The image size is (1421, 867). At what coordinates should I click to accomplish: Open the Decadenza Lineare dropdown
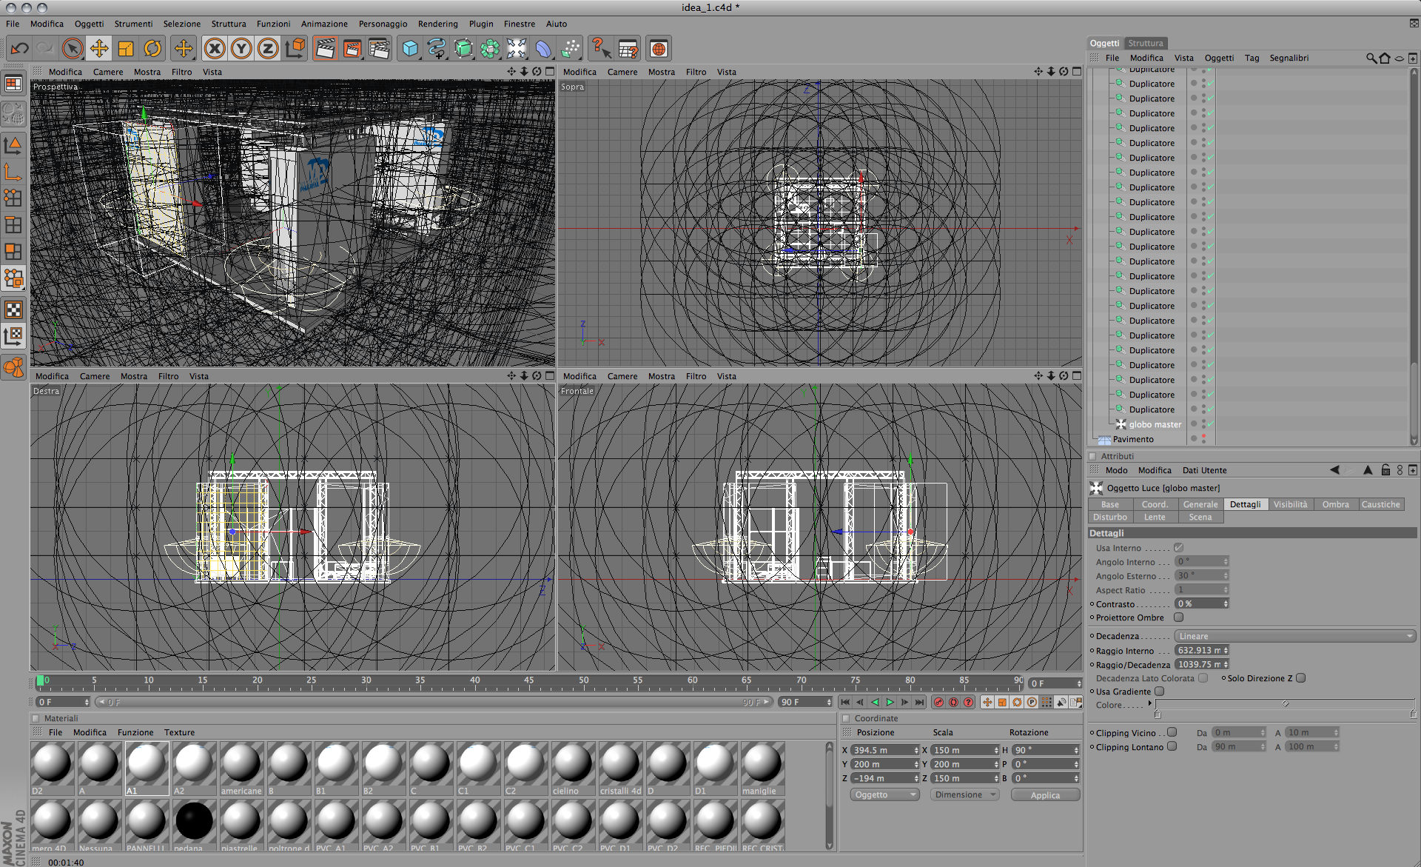point(1295,636)
